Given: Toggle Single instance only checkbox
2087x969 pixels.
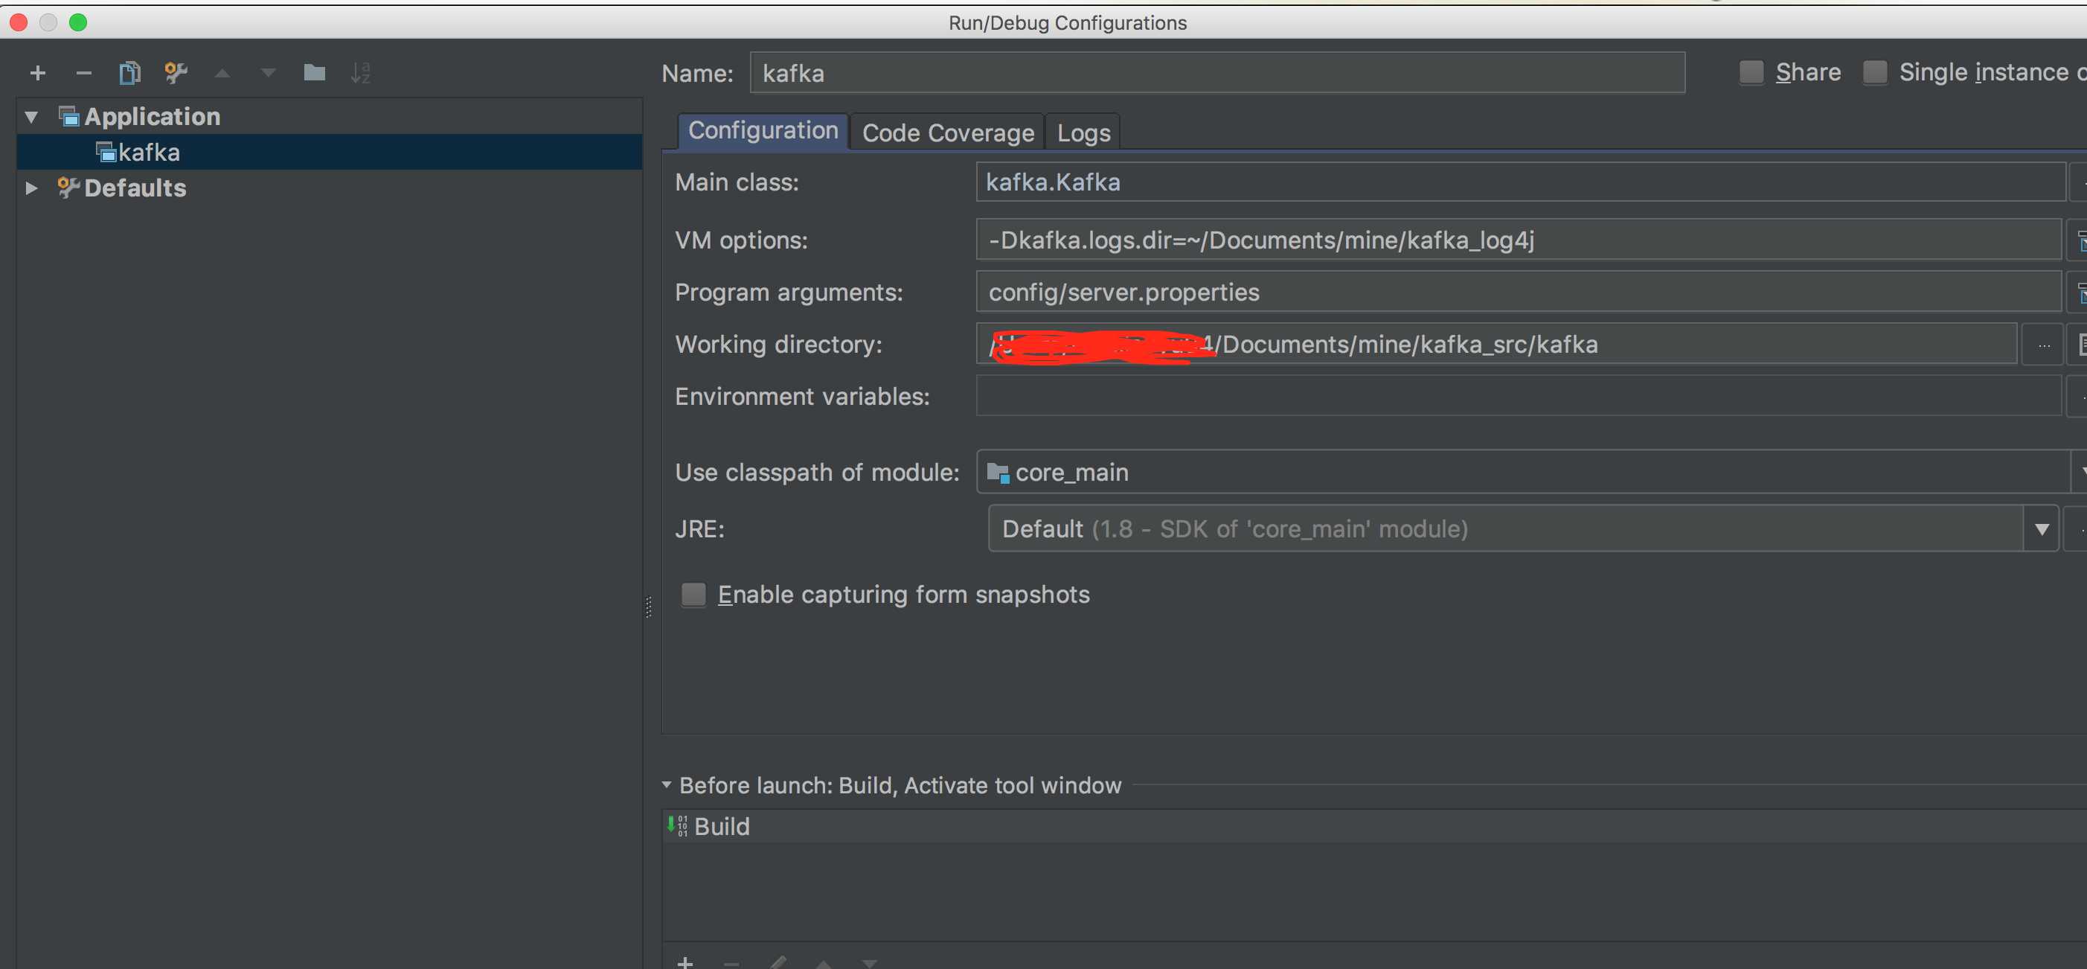Looking at the screenshot, I should pyautogui.click(x=1875, y=72).
